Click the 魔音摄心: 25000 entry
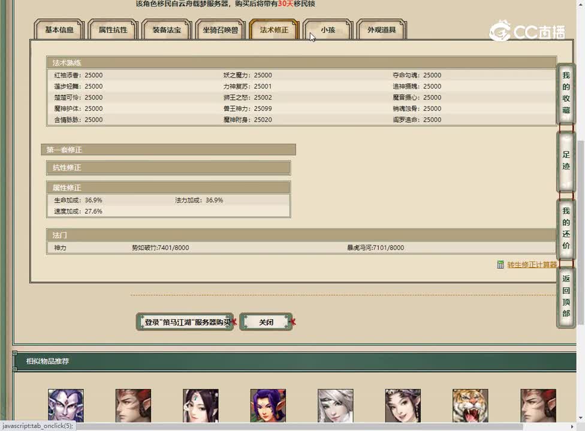This screenshot has height=431, width=585. click(x=417, y=97)
